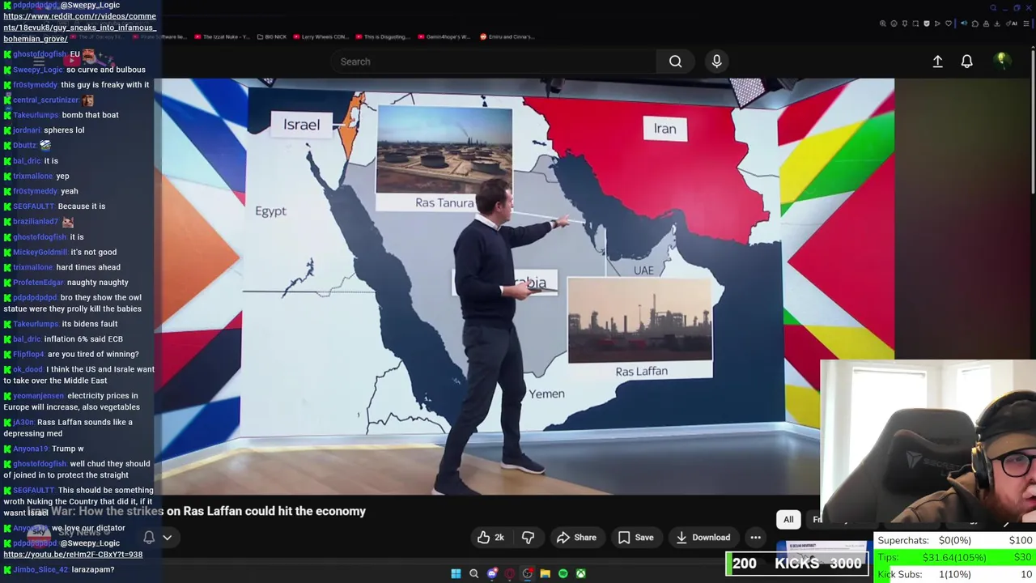Click chat username Dbuttz

tap(24, 146)
